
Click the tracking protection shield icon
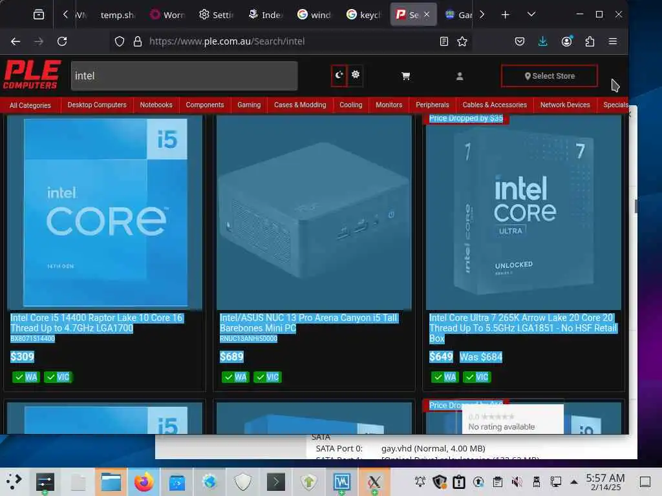(120, 41)
